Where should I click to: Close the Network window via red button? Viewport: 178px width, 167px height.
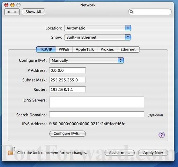coord(6,5)
